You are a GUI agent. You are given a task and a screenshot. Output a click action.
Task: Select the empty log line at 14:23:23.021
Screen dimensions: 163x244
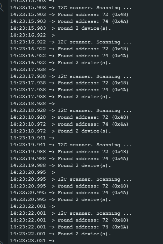point(33,241)
